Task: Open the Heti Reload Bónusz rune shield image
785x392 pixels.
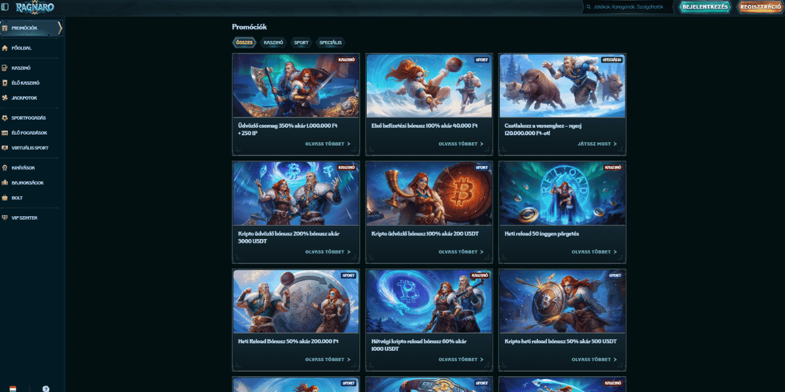Action: point(296,301)
